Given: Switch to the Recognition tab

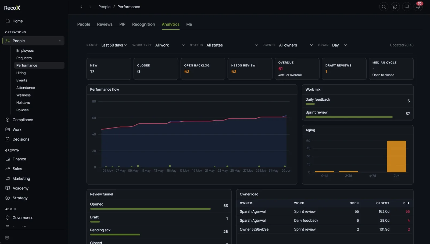Looking at the screenshot, I should tap(144, 24).
